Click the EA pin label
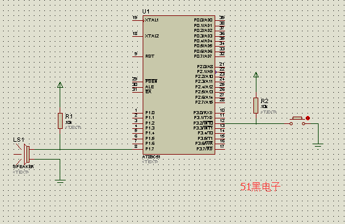The width and height of the screenshot is (345, 224). pyautogui.click(x=148, y=92)
